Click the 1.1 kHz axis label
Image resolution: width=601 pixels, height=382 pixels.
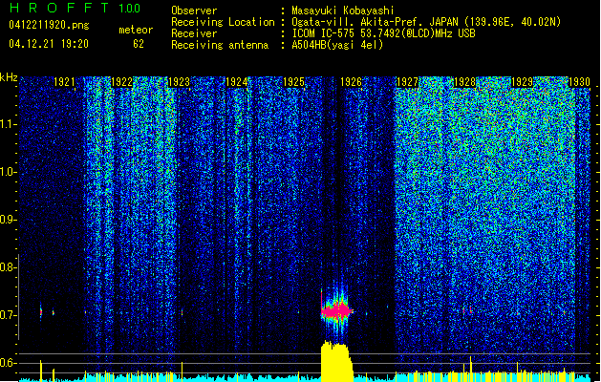click(9, 125)
